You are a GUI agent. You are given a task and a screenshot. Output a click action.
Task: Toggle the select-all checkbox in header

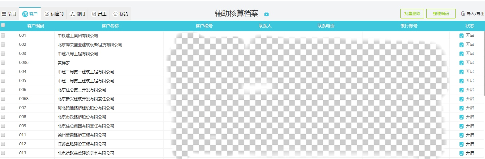(x=3, y=25)
